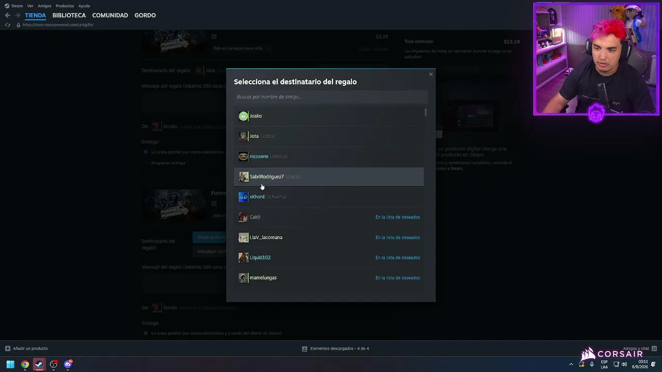The width and height of the screenshot is (662, 372).
Task: Open the Ver menu
Action: [30, 6]
